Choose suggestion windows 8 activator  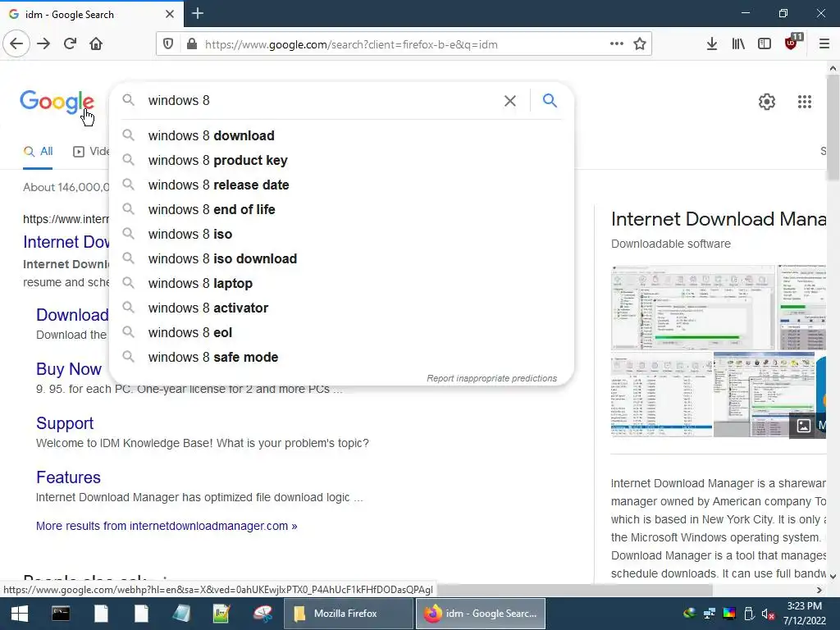[342, 308]
